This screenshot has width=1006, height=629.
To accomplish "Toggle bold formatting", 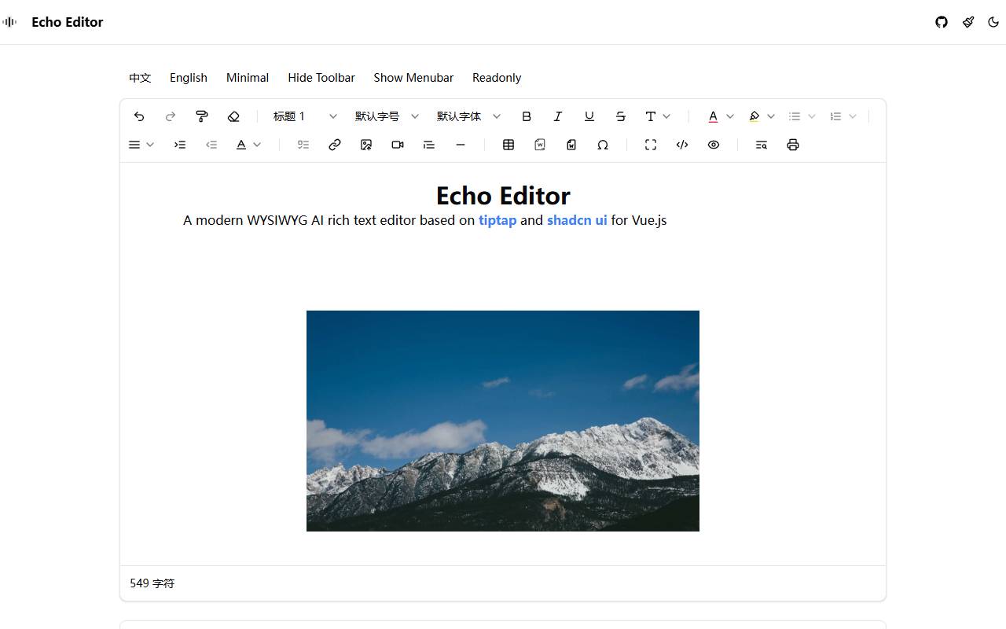I will tap(527, 116).
